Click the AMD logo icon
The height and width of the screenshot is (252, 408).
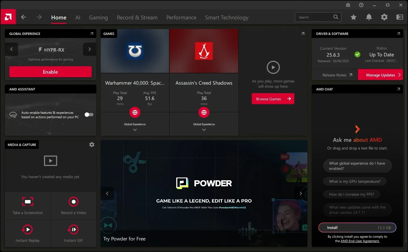click(x=8, y=17)
